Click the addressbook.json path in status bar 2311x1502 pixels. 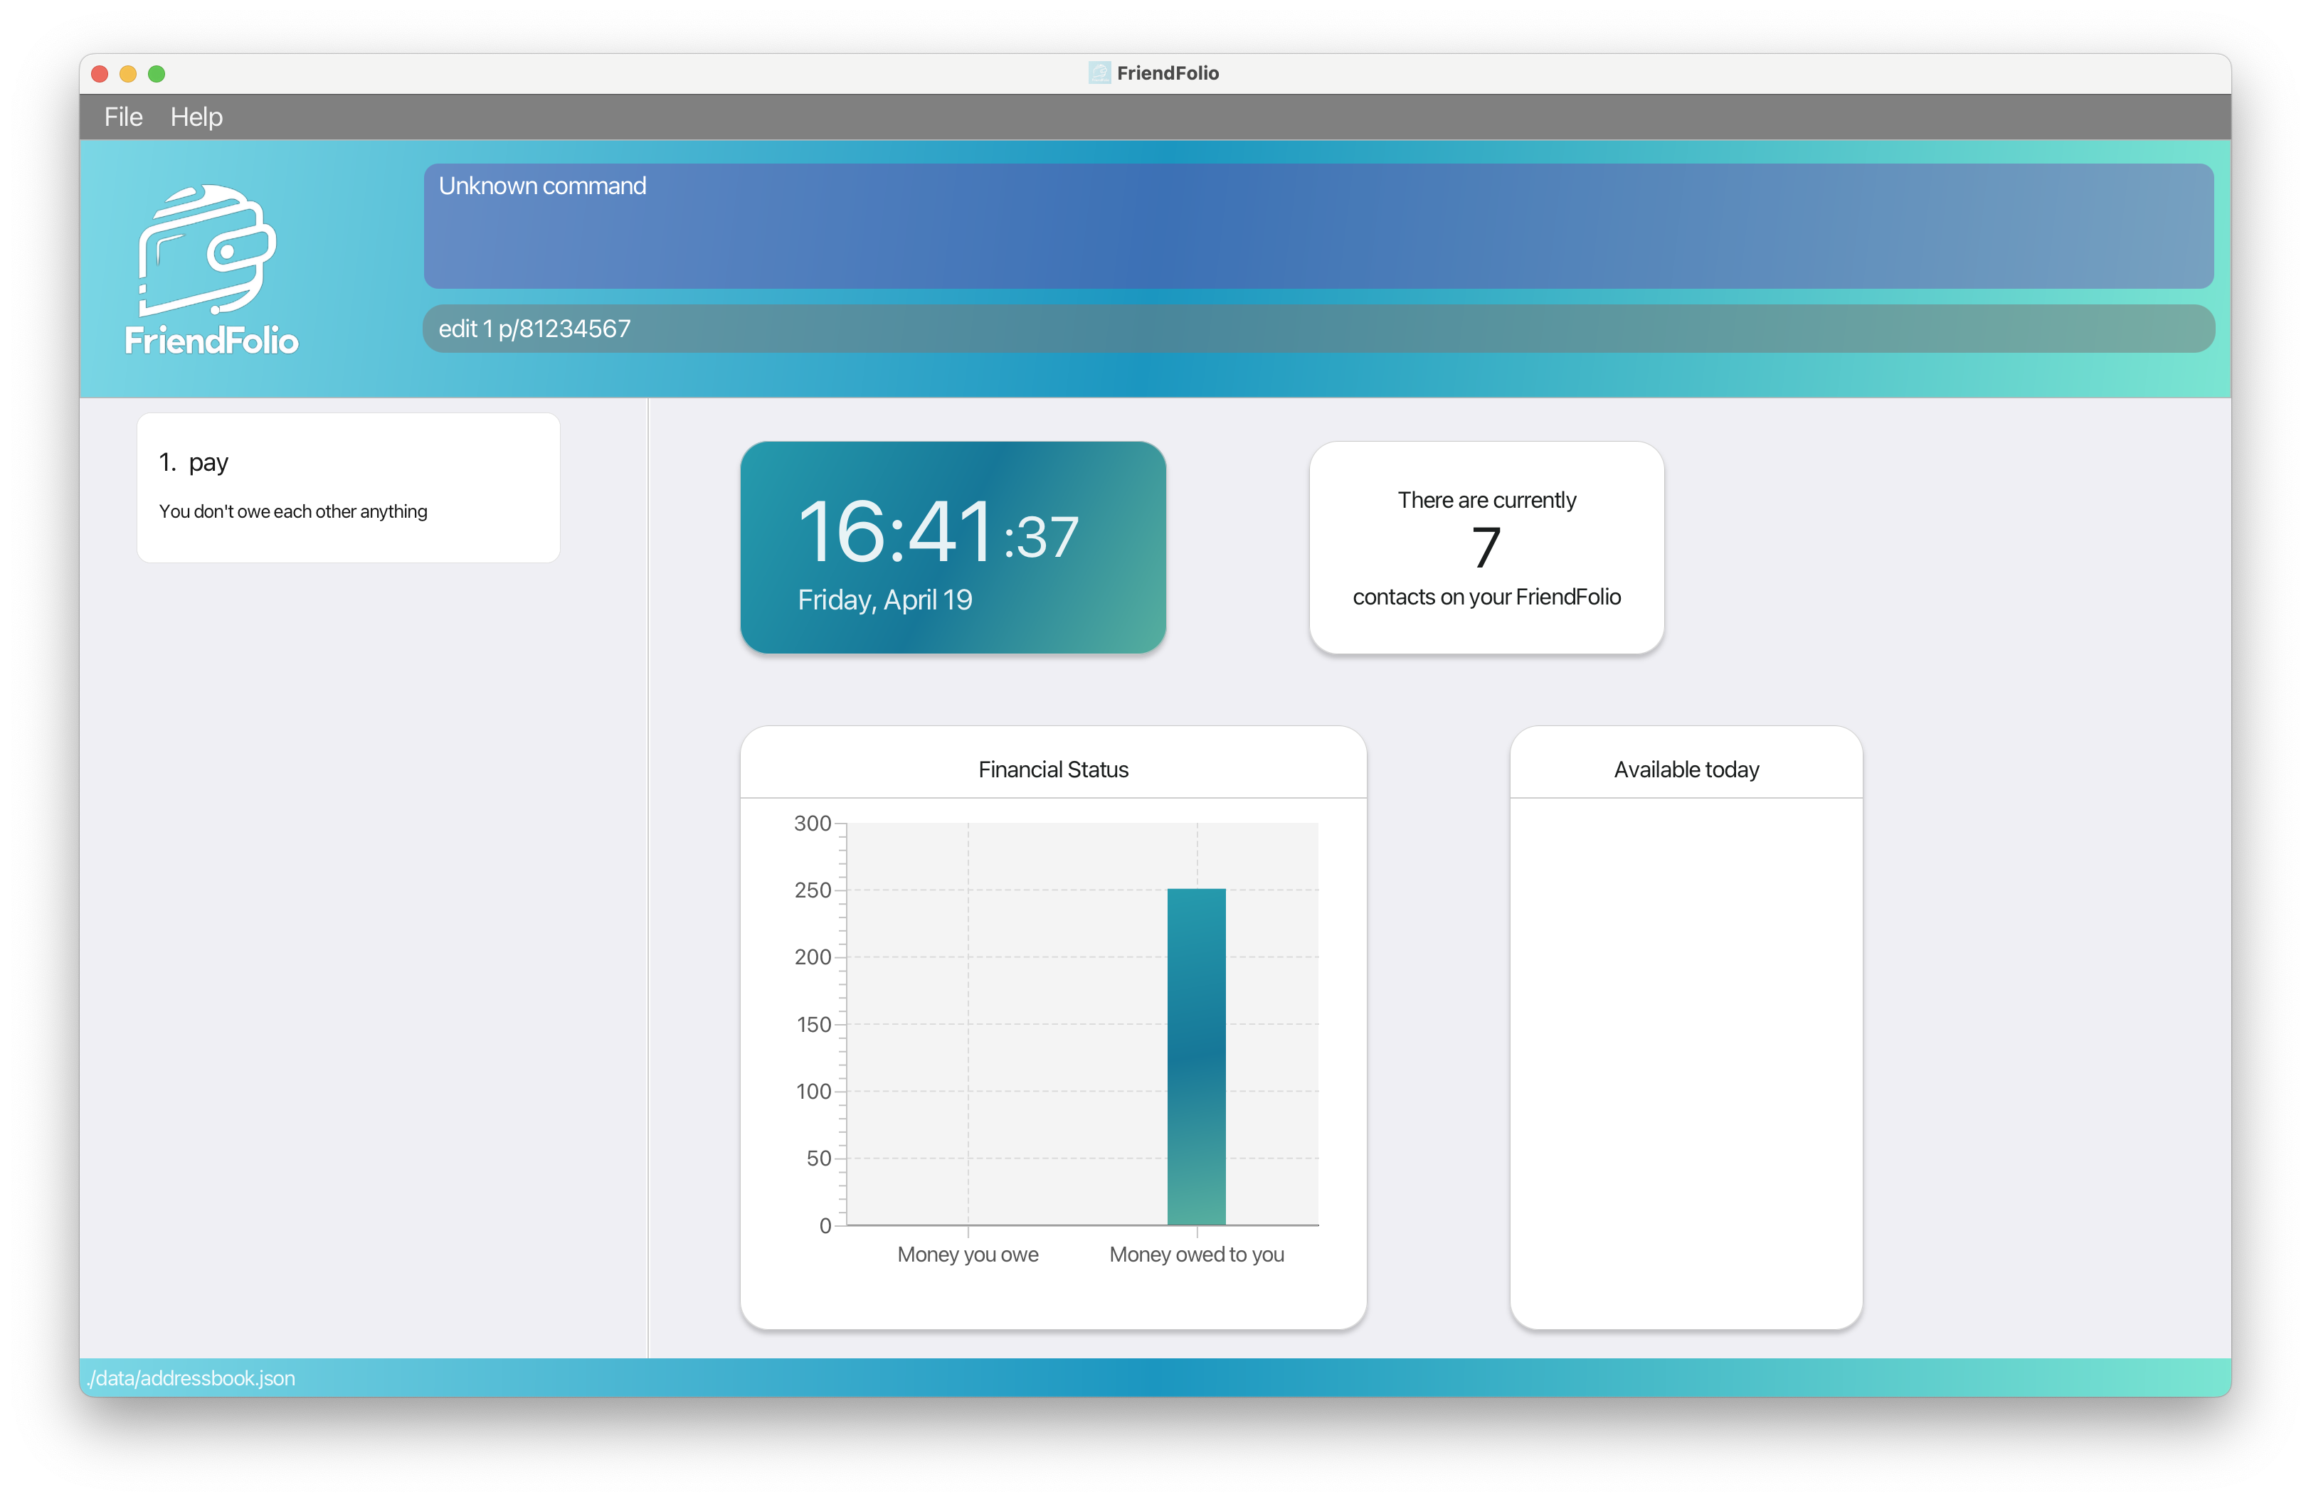[x=191, y=1378]
